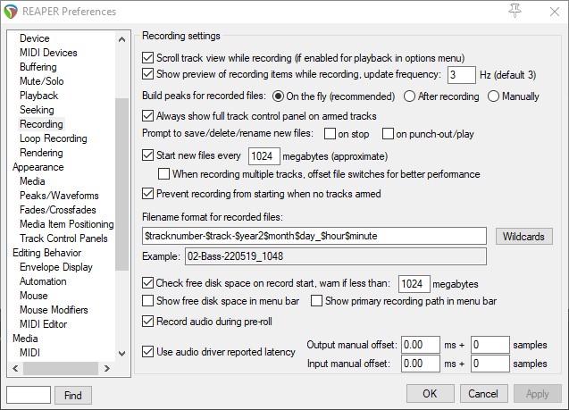Open the Editing Behavior preferences section

[x=46, y=253]
